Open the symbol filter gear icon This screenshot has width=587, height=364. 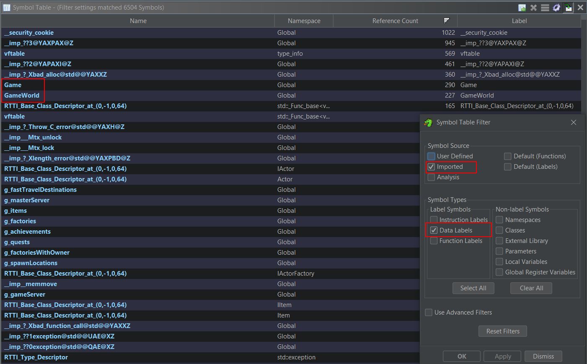tap(556, 8)
